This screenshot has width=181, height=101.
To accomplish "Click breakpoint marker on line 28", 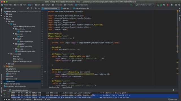I will pyautogui.click(x=45, y=72).
